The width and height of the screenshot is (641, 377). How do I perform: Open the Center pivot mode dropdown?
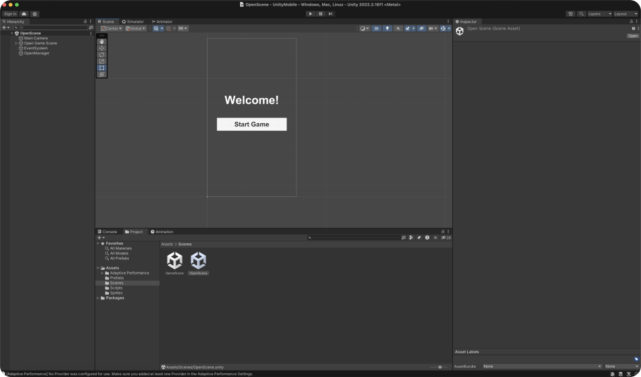coord(111,28)
